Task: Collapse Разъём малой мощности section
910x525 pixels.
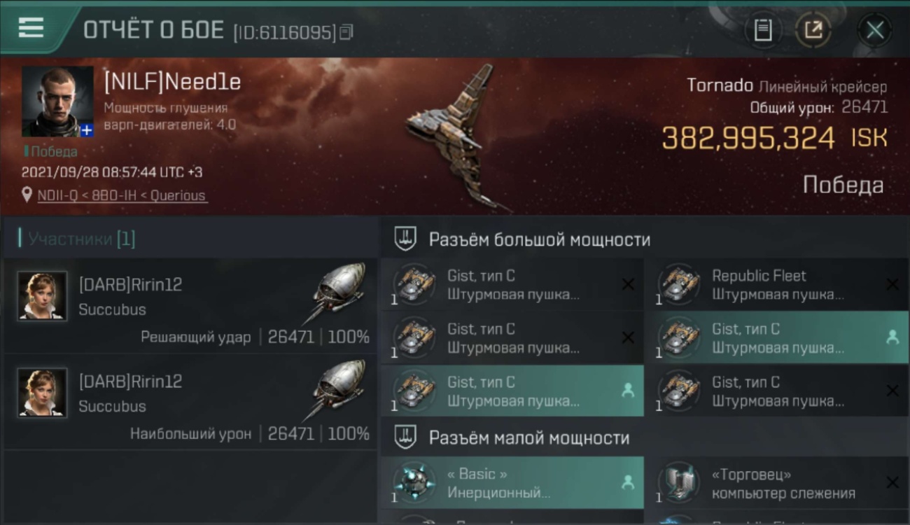Action: tap(405, 437)
